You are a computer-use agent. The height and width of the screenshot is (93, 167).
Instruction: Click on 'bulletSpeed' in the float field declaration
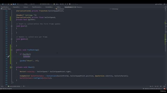click(x=50, y=17)
